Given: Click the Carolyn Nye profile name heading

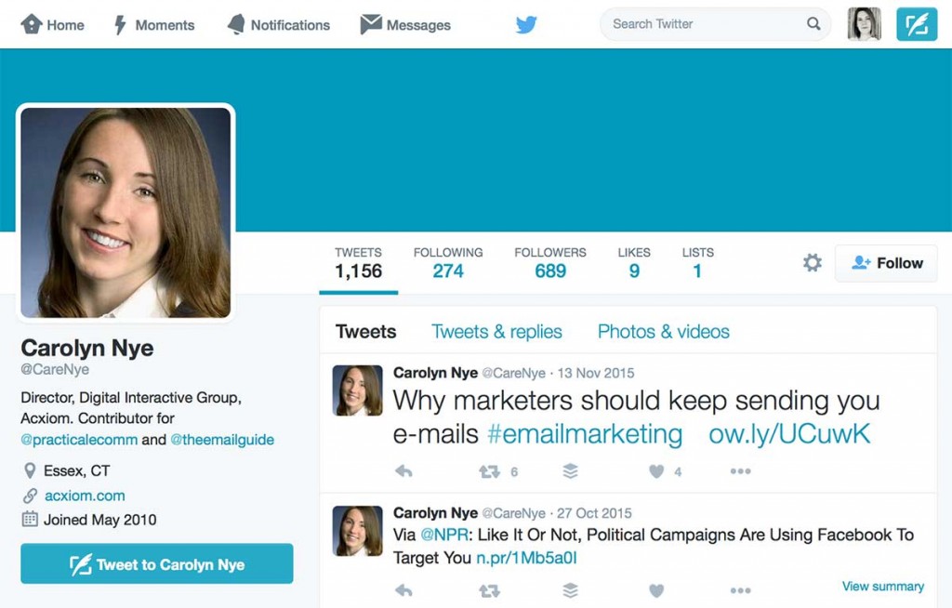Looking at the screenshot, I should pos(86,348).
